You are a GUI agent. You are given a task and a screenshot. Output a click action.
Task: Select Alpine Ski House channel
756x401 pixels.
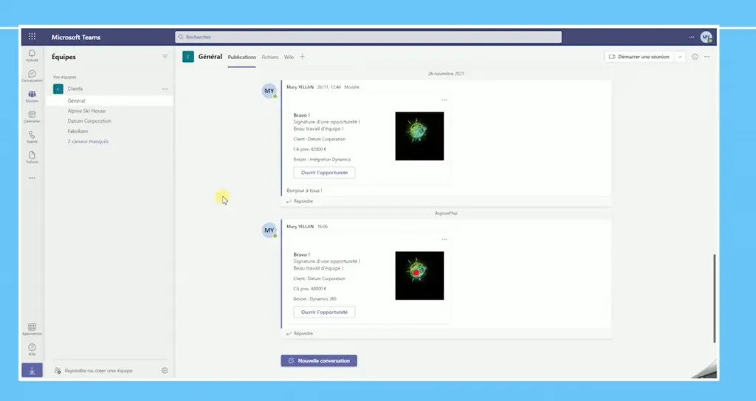point(86,111)
